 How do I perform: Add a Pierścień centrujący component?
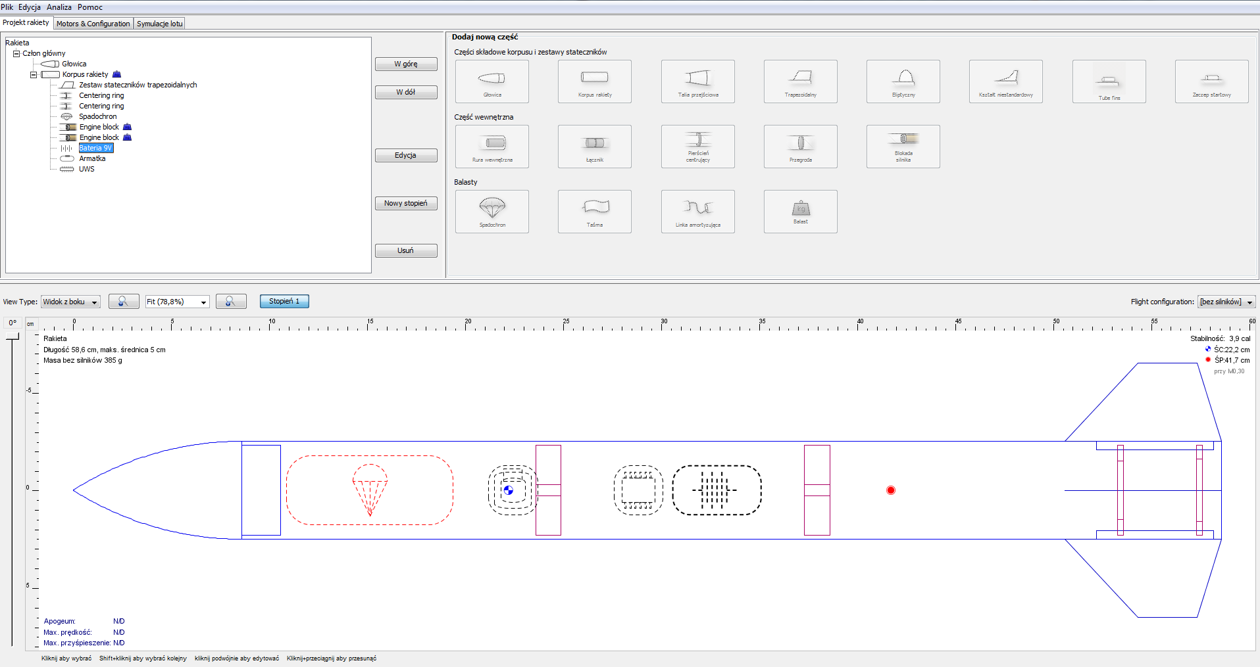point(697,147)
